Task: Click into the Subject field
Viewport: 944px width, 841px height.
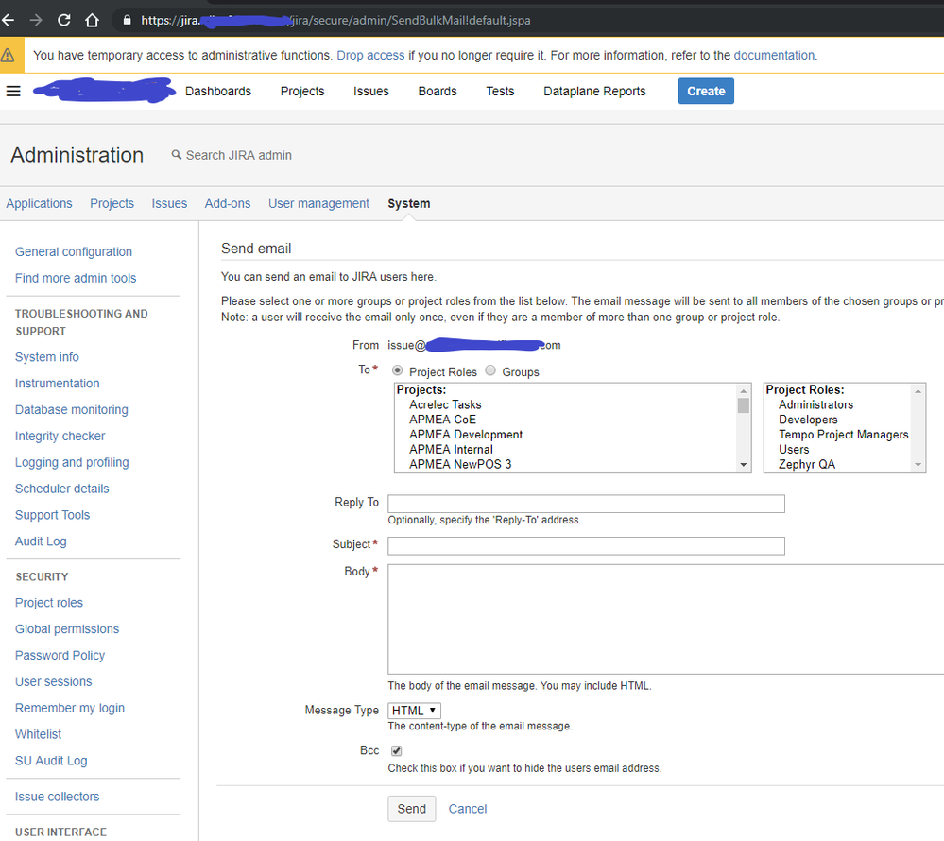Action: point(587,546)
